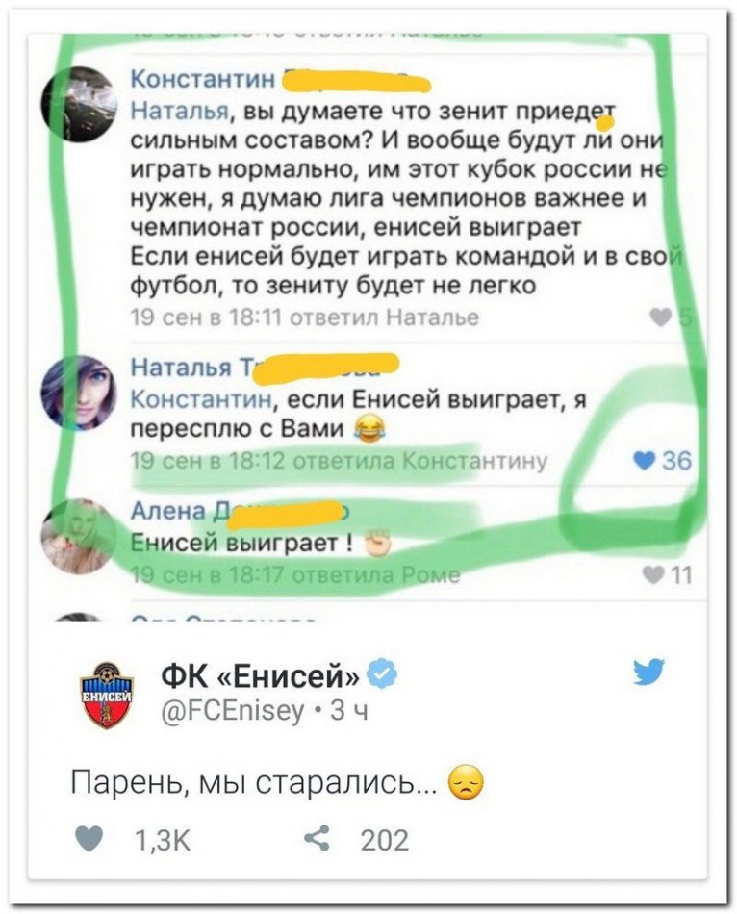Click the Константин mention in Natalya's reply
Screen dimensions: 737x914
[x=200, y=399]
